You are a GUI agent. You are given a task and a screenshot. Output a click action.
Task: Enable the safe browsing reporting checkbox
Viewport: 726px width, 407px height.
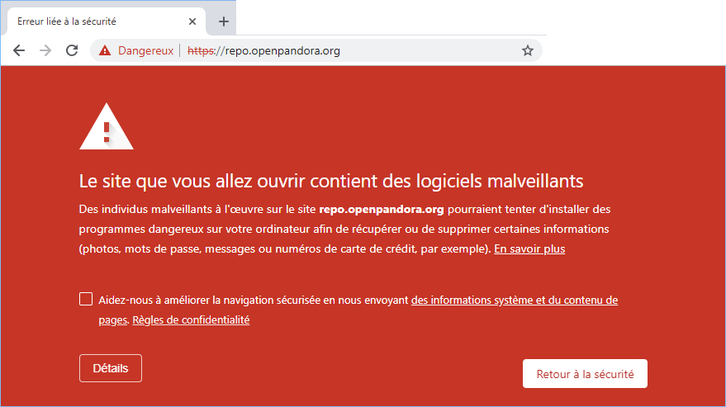[86, 299]
